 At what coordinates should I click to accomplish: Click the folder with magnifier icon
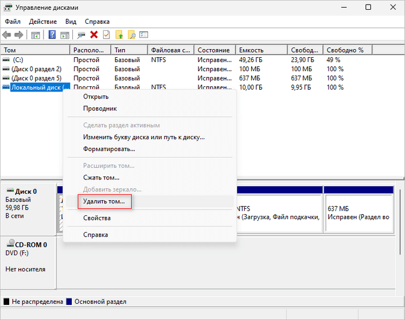[x=131, y=35]
